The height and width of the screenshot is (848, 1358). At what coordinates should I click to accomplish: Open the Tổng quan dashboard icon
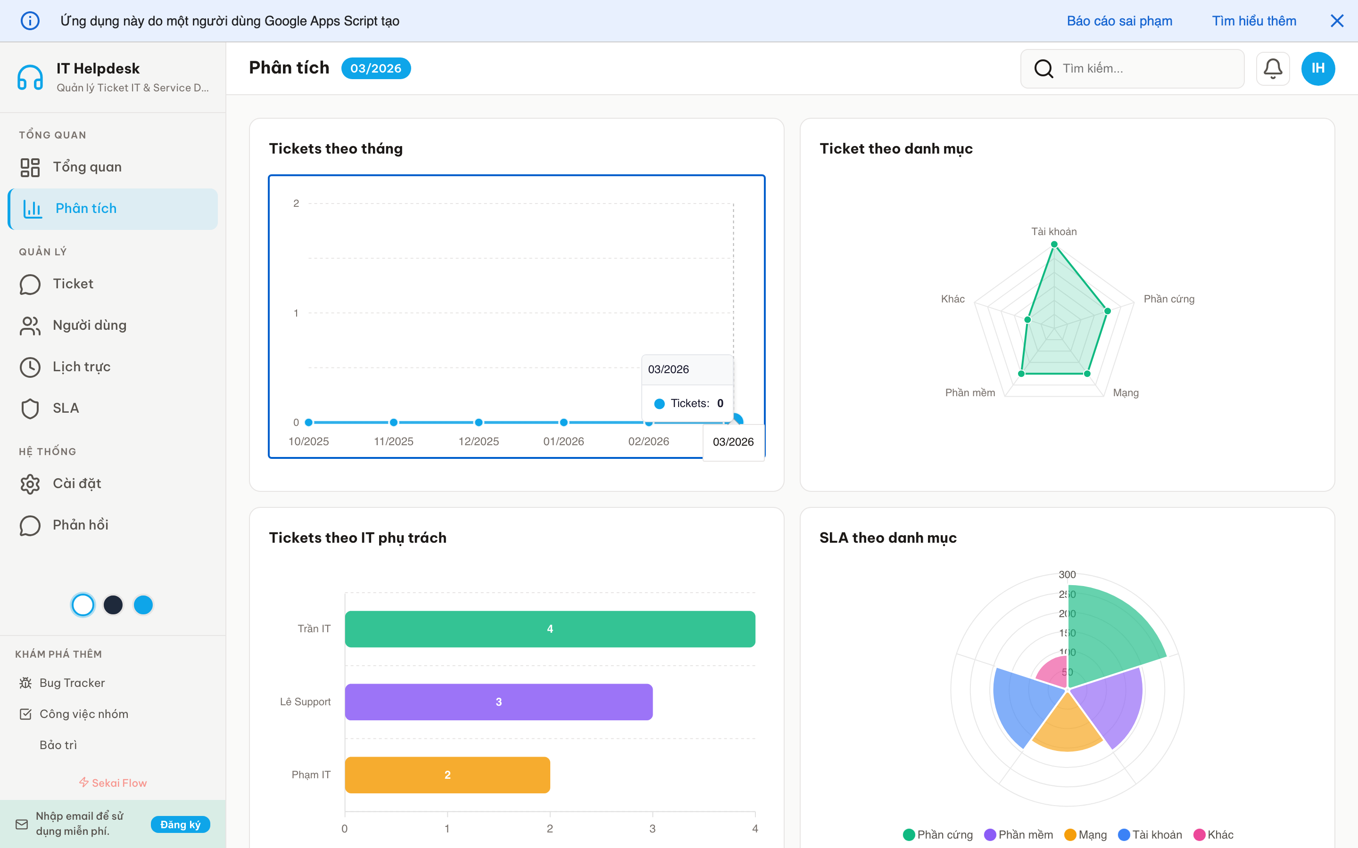(31, 167)
